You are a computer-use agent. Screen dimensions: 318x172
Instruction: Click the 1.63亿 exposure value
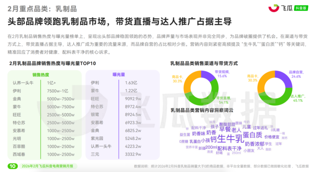pyautogui.click(x=131, y=83)
